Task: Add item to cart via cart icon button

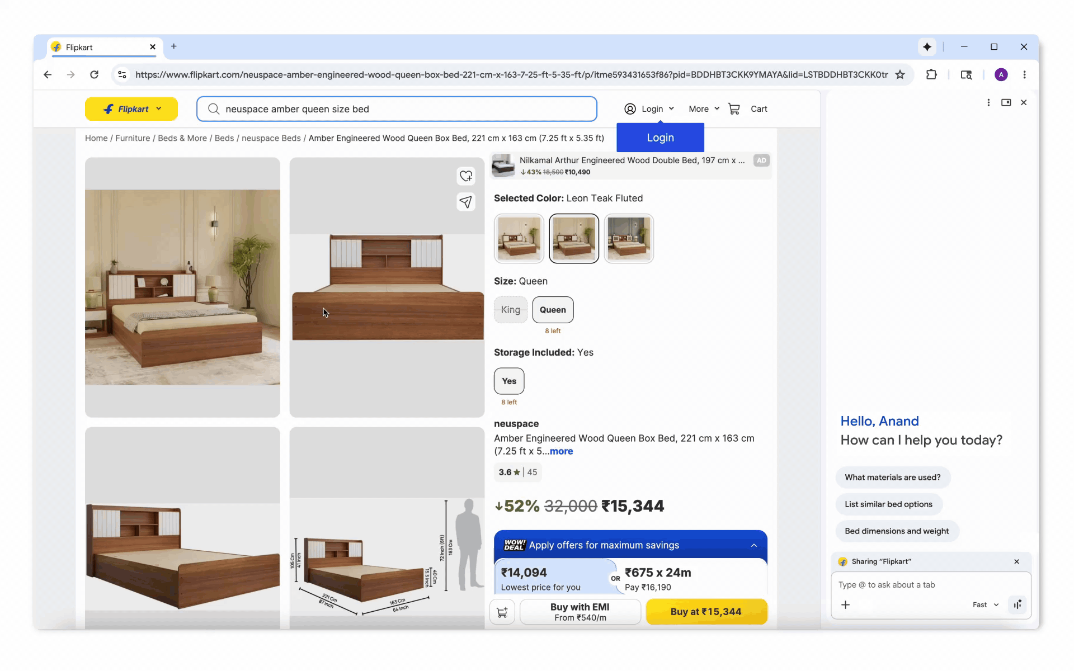Action: coord(502,612)
